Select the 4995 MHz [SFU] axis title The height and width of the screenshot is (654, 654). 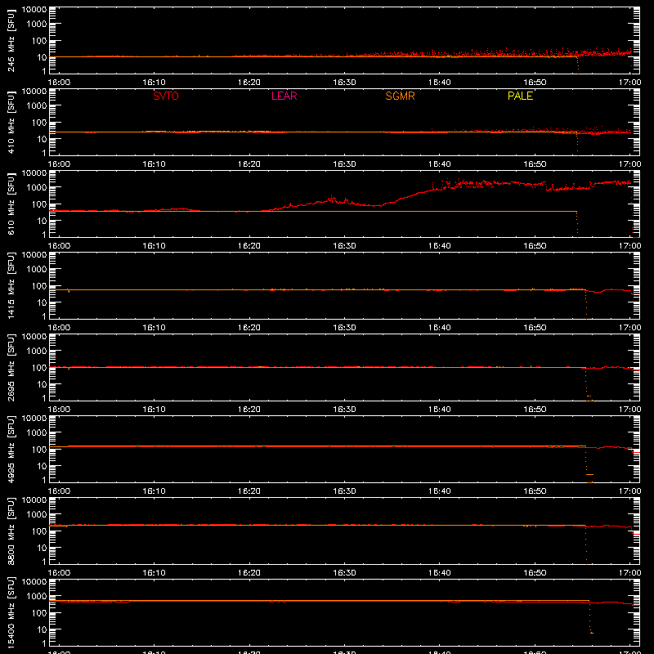[11, 449]
